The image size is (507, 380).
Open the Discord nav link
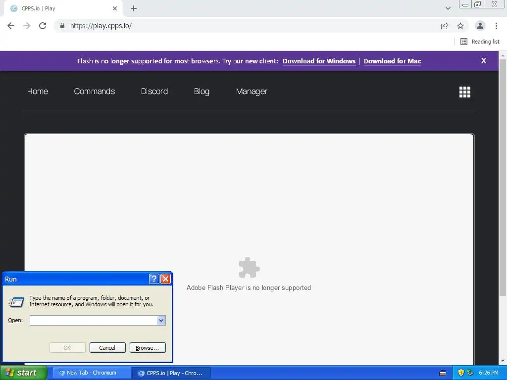[x=154, y=92]
